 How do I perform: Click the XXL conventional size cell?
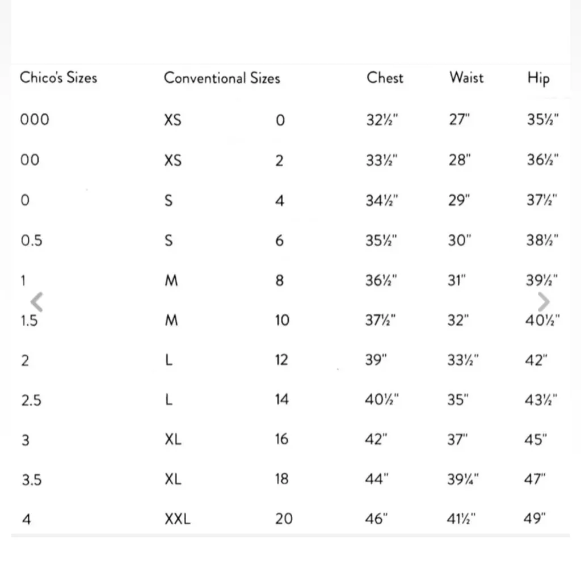coord(178,519)
